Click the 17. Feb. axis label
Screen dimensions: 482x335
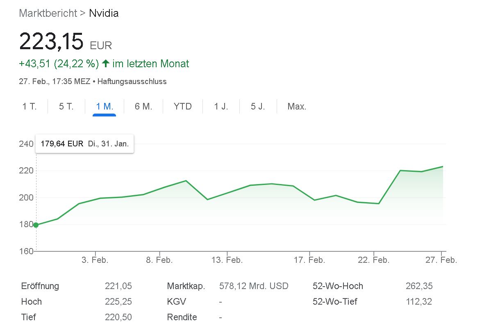(309, 260)
